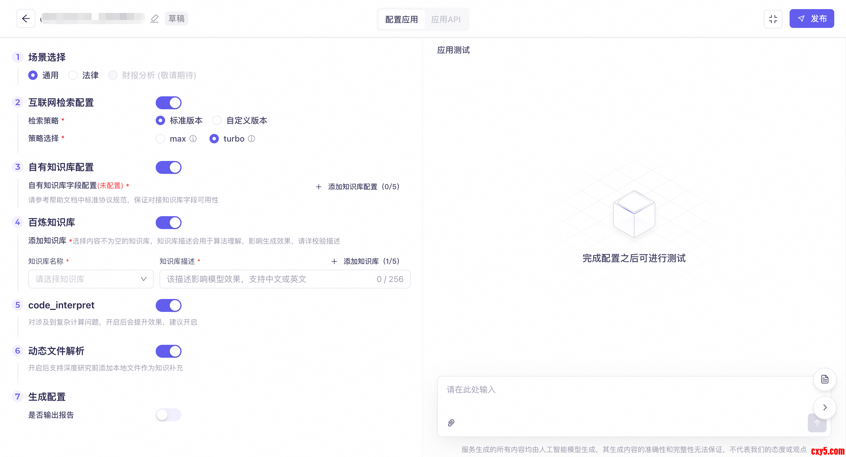Click the collapse fullscreen icon
The height and width of the screenshot is (457, 846).
pos(773,19)
